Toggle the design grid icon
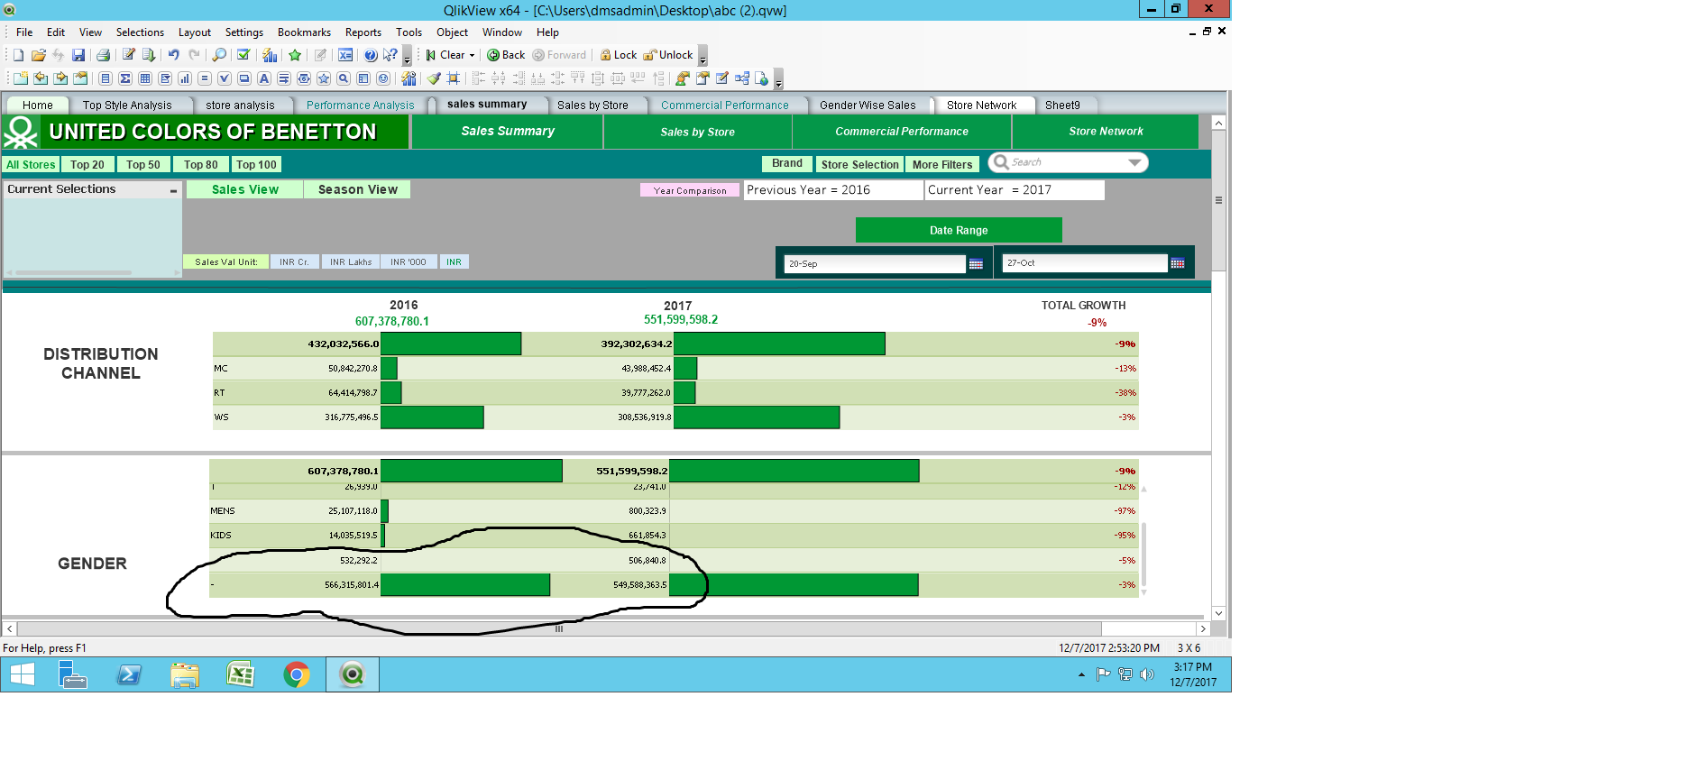The width and height of the screenshot is (1708, 770). 454,78
